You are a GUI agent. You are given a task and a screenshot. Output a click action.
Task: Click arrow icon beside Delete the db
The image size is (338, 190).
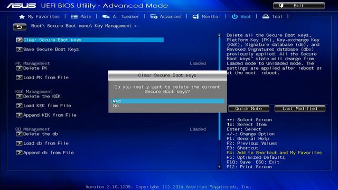[19, 134]
